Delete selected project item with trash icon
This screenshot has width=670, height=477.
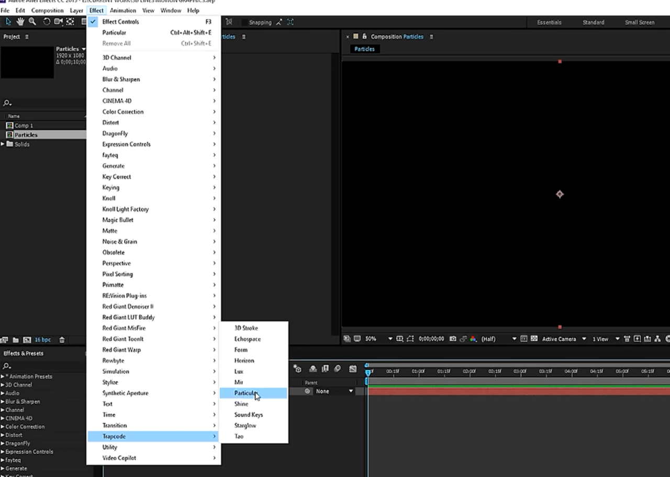(62, 340)
